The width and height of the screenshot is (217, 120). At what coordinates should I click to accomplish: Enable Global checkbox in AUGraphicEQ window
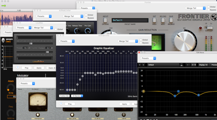141,40
